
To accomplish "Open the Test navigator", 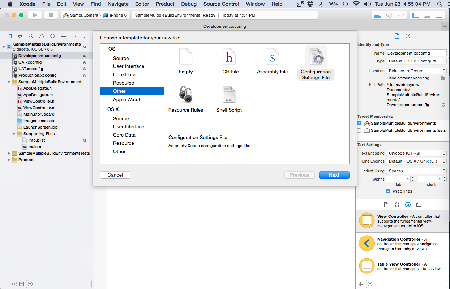I will coord(53,36).
